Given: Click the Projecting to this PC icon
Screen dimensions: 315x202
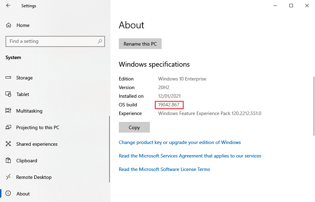Looking at the screenshot, I should [x=9, y=127].
